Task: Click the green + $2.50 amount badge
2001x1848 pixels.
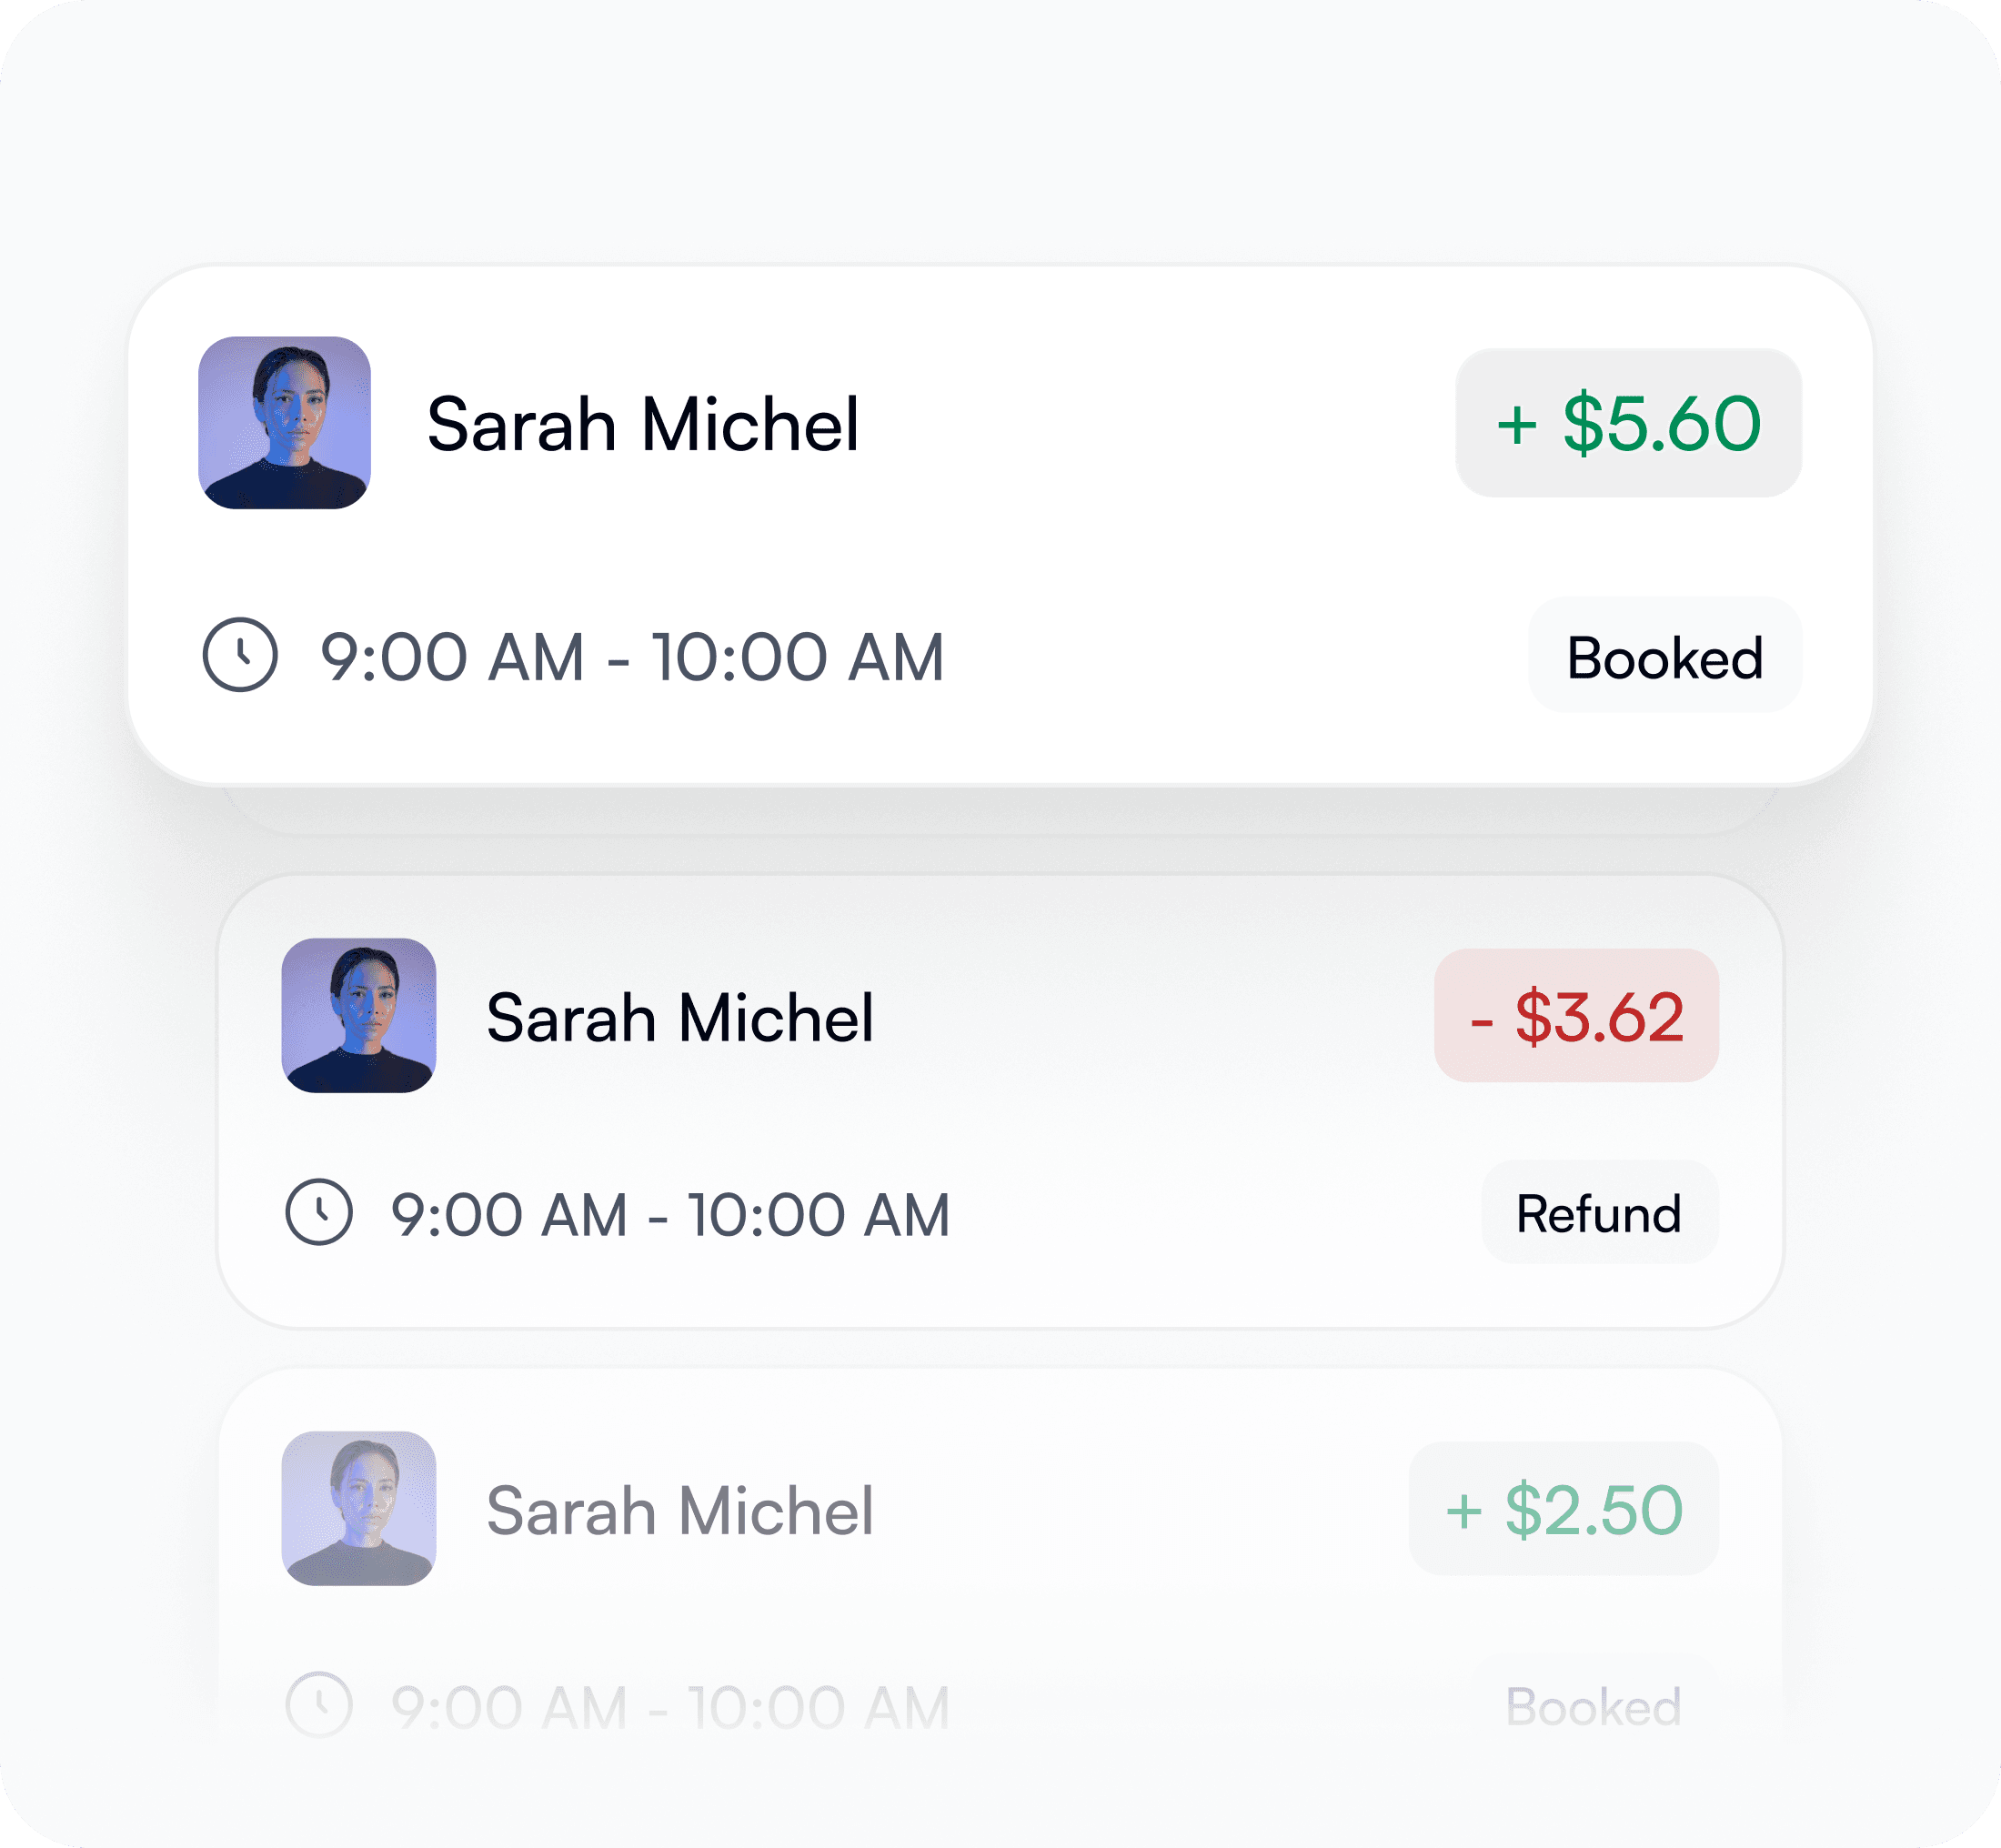Action: click(1562, 1508)
